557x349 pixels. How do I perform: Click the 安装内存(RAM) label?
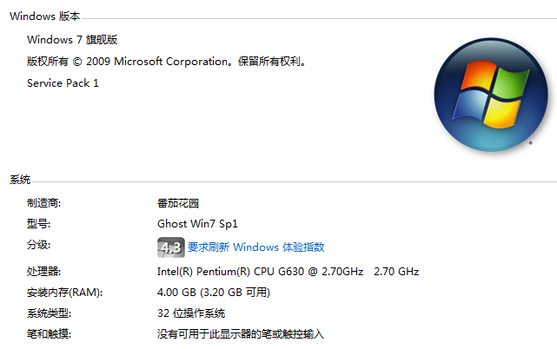pos(64,293)
